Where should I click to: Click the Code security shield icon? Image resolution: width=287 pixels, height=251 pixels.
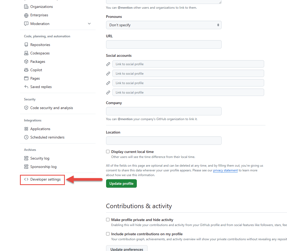pyautogui.click(x=26, y=107)
